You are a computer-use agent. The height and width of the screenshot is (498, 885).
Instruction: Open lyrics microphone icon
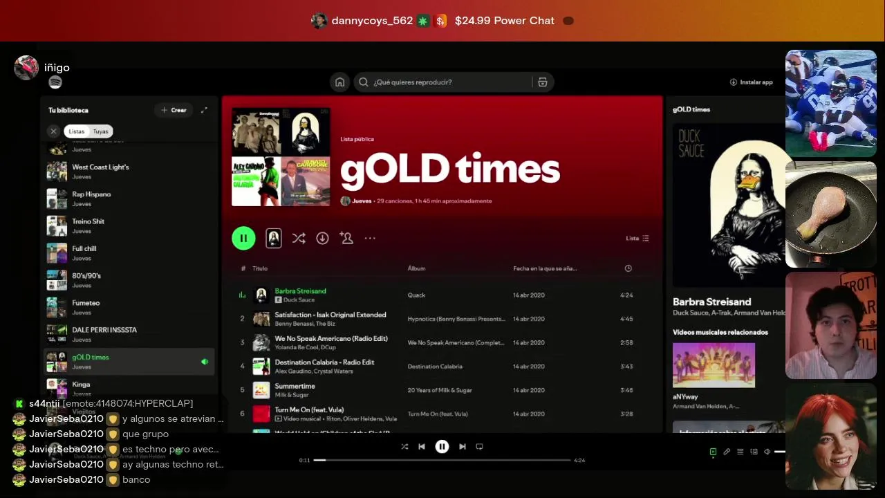(727, 452)
